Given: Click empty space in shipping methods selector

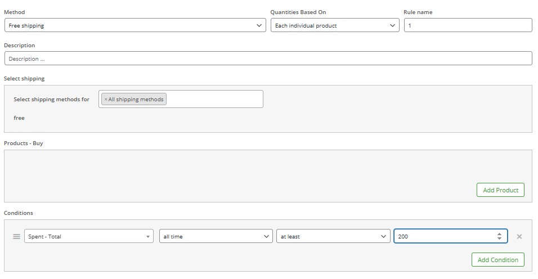Looking at the screenshot, I should click(x=214, y=99).
